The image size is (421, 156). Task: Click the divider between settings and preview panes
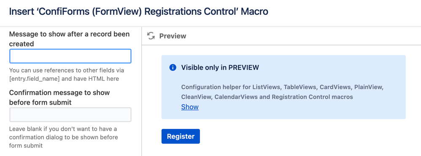[x=141, y=91]
